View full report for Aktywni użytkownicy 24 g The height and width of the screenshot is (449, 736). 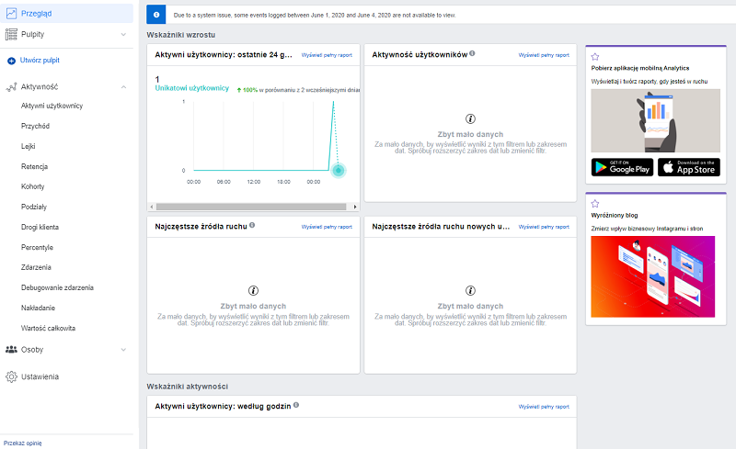click(x=327, y=55)
